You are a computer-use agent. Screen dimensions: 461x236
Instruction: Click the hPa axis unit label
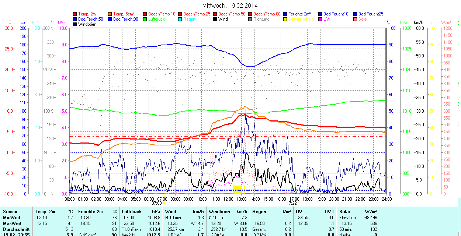[x=404, y=22]
